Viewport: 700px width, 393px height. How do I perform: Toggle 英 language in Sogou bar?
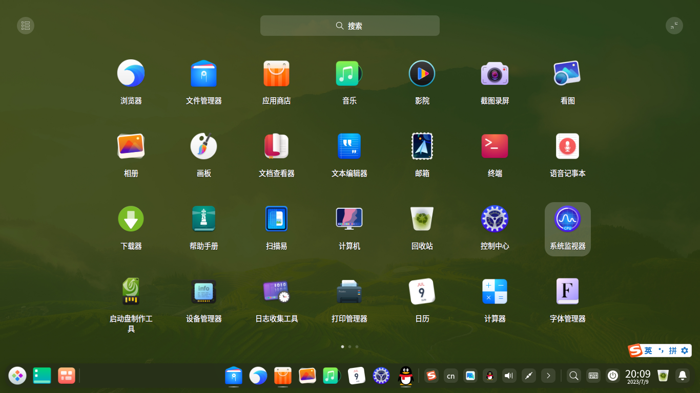[648, 351]
